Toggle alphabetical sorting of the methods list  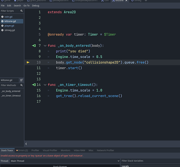click(x=22, y=80)
